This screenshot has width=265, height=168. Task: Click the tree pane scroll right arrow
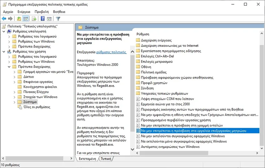coord(71,158)
